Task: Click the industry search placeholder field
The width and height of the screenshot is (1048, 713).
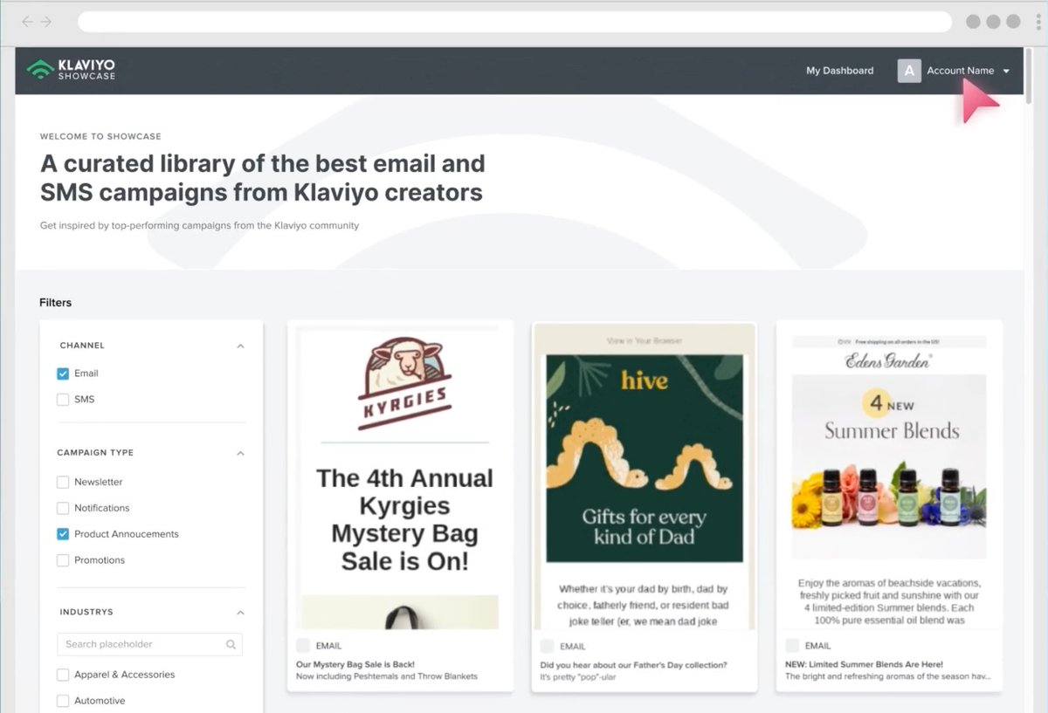Action: tap(150, 644)
